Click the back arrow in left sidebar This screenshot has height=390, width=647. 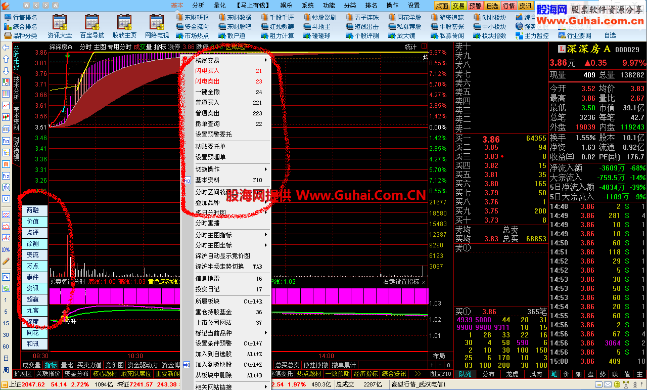pos(6,48)
